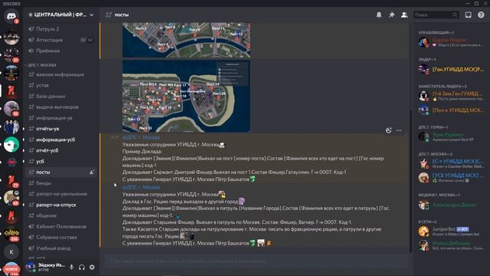490x276 pixels.
Task: Open help question mark icon
Action: [481, 15]
